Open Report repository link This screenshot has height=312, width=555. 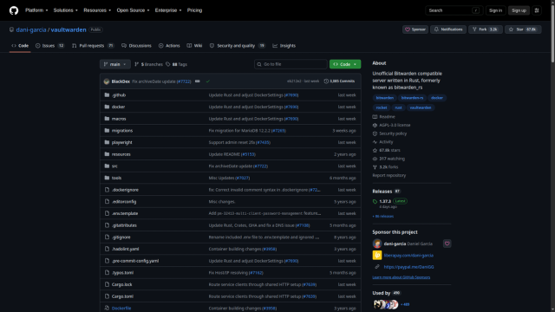(389, 175)
